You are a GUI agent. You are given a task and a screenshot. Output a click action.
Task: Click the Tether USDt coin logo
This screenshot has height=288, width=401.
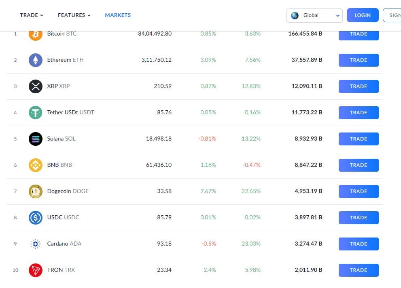click(36, 113)
